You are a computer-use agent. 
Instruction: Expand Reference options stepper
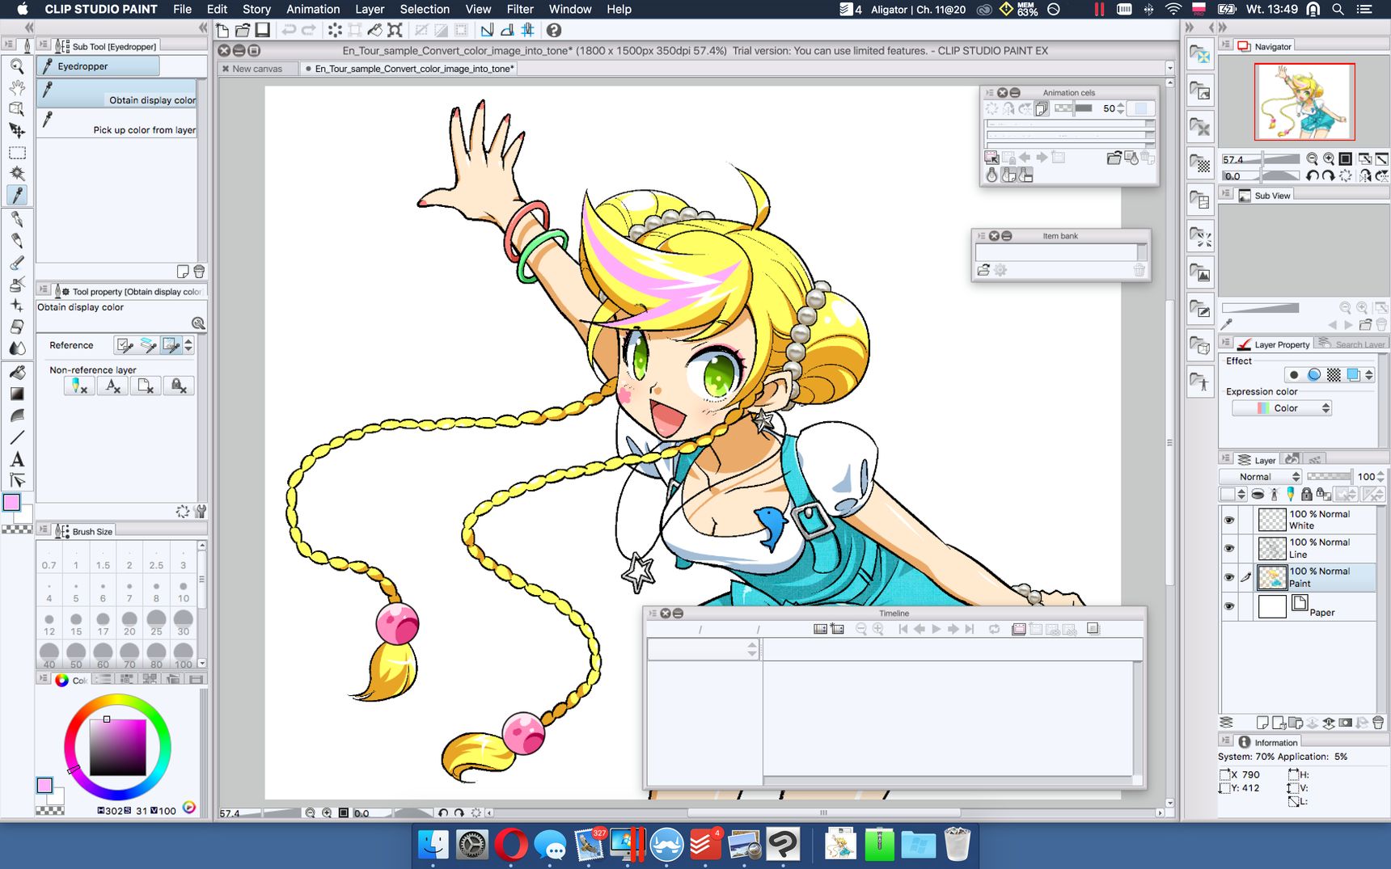[188, 345]
